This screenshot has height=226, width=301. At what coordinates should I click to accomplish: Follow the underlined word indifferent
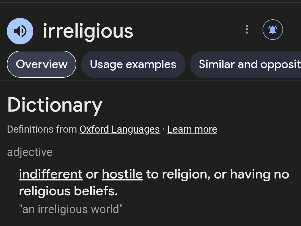click(x=51, y=174)
